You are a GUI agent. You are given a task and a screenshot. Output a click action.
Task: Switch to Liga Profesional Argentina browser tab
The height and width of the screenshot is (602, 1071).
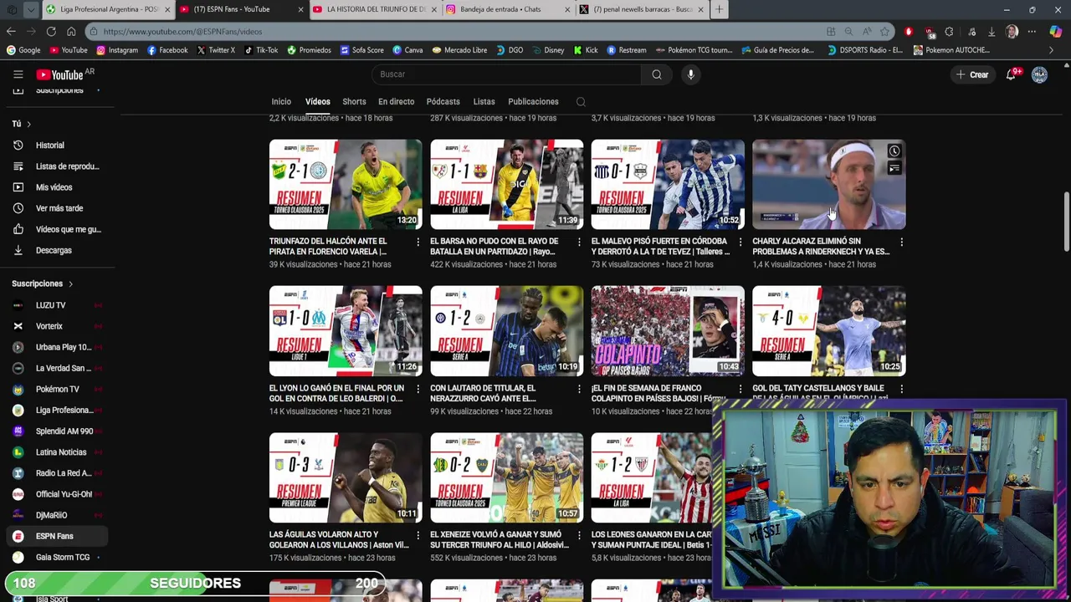point(109,9)
